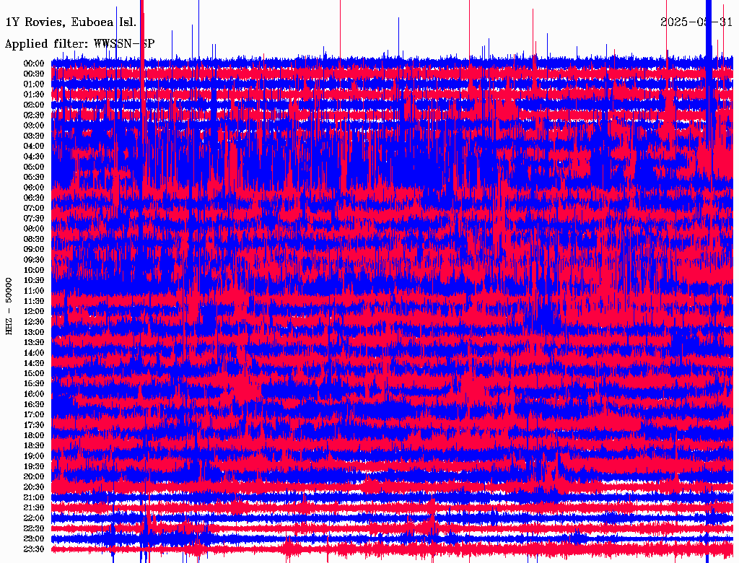Click the 10:30 time label

pos(34,281)
